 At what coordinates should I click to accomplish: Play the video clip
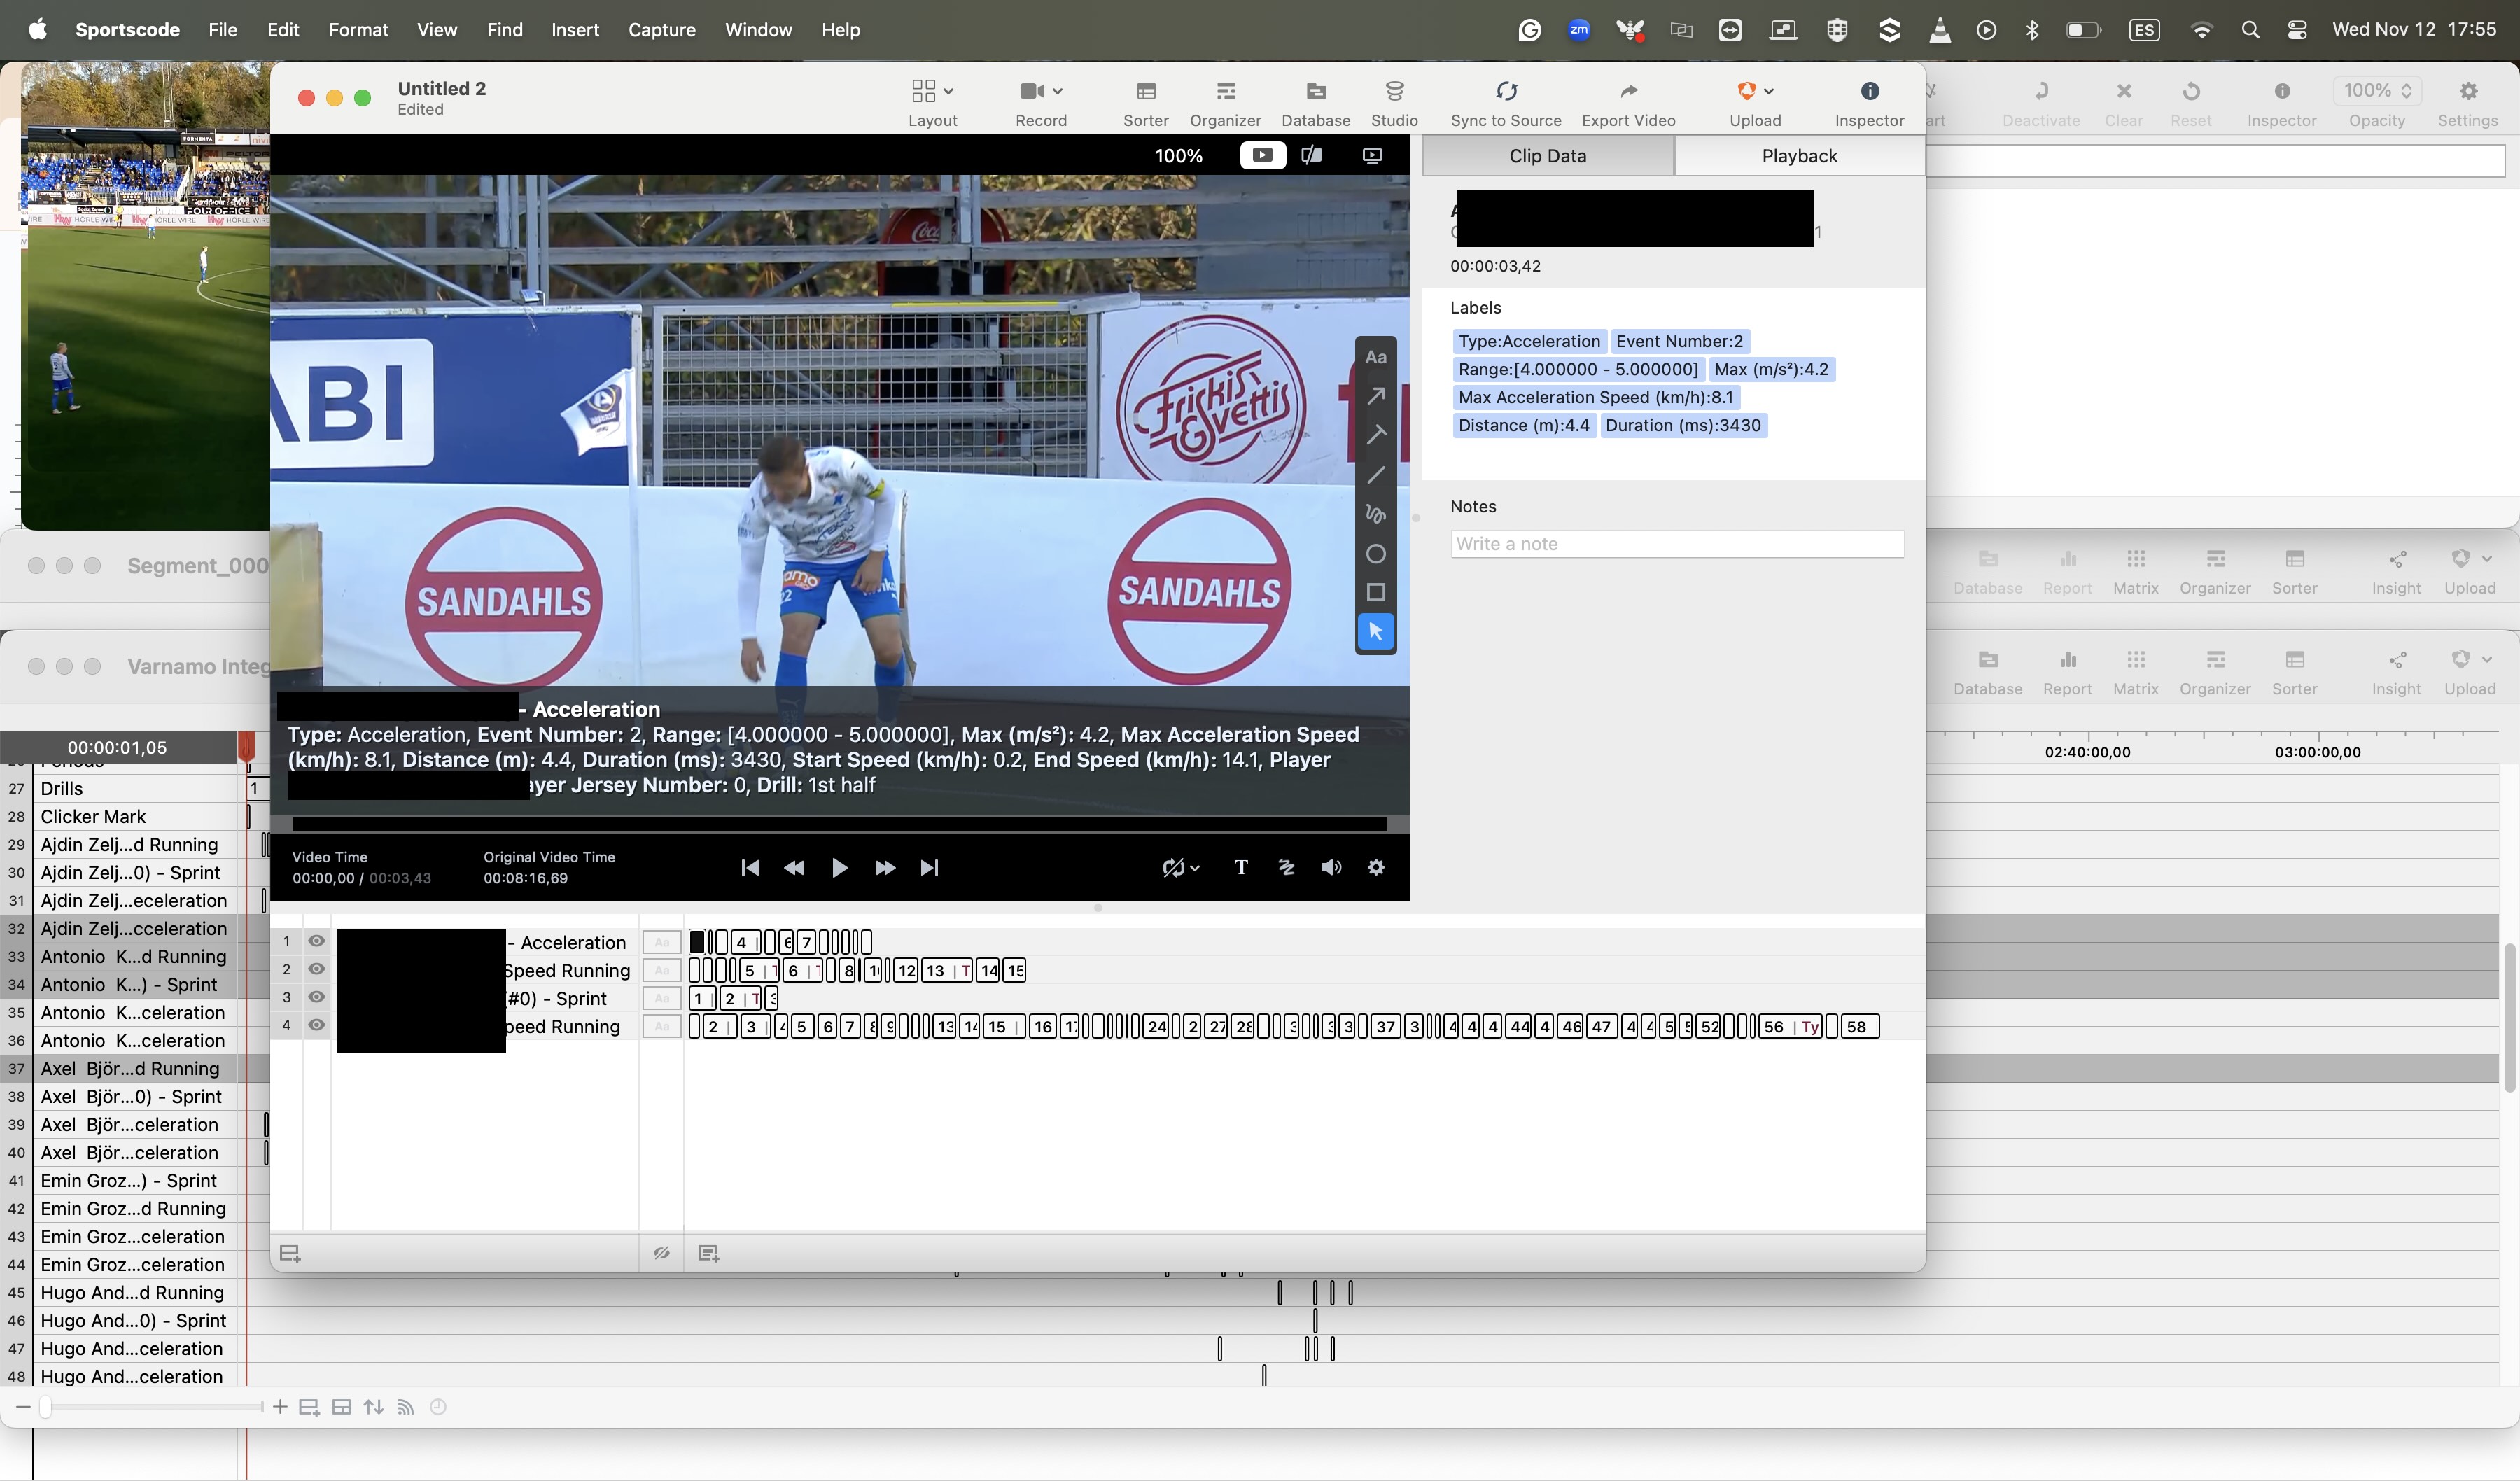[x=839, y=867]
